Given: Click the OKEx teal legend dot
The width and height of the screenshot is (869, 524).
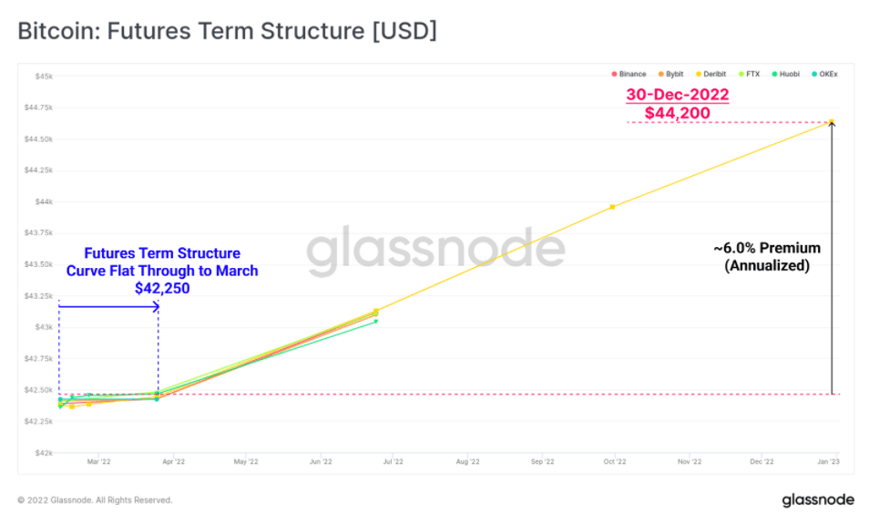Looking at the screenshot, I should (814, 74).
